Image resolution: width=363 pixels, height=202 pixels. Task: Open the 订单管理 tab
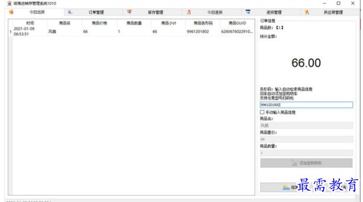pos(96,12)
